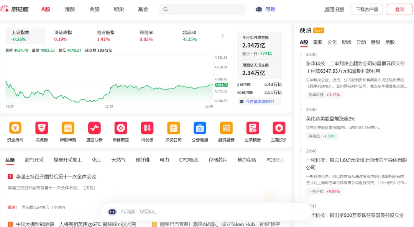Open 涨停聚焦 icon

coord(121,128)
